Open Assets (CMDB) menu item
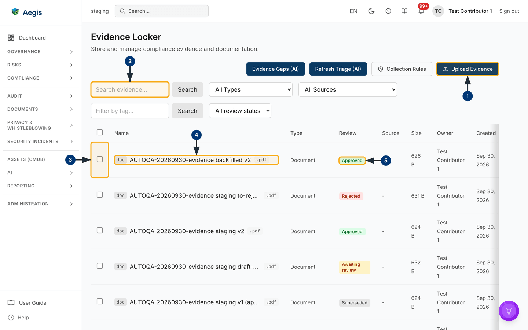The image size is (528, 330). (x=26, y=159)
